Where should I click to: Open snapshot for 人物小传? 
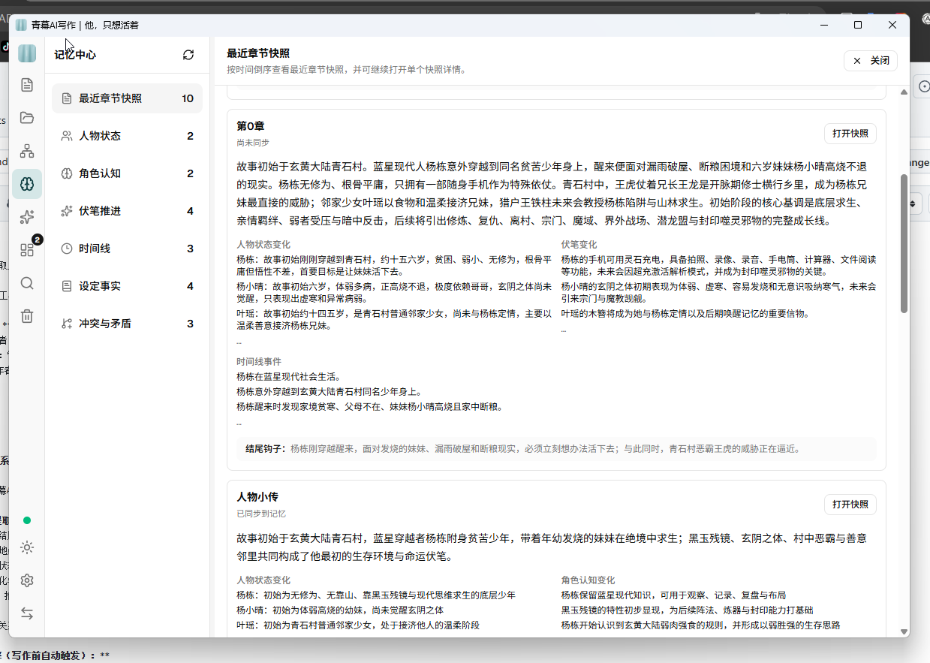click(x=850, y=505)
